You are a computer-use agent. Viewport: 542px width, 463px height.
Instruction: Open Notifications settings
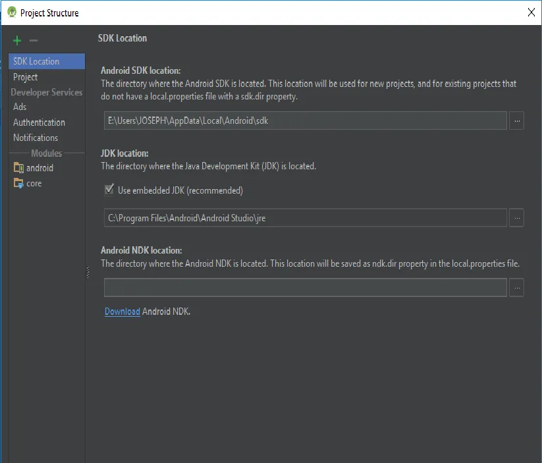36,138
